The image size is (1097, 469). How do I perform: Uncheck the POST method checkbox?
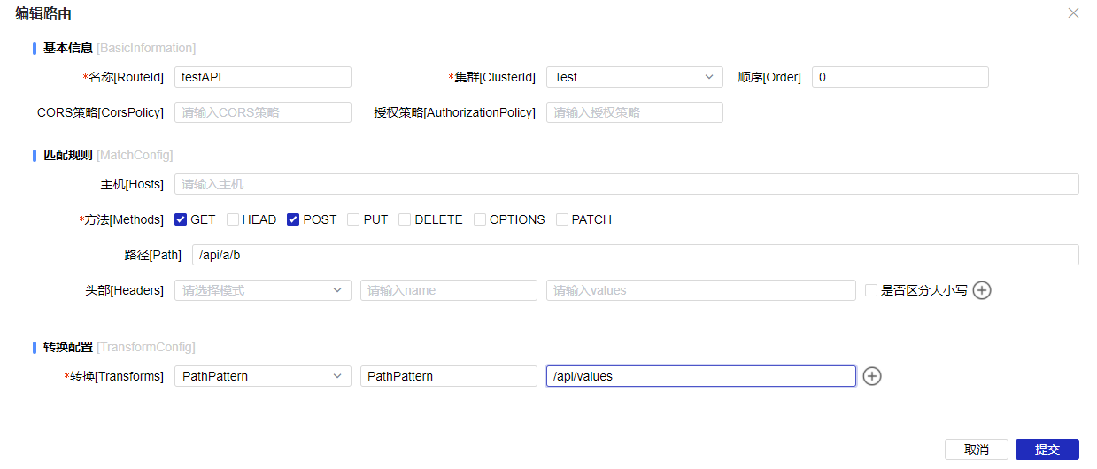pos(293,219)
